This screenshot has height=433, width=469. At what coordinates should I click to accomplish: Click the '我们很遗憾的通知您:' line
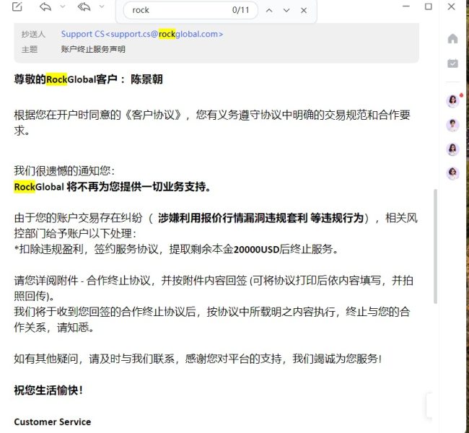point(64,171)
